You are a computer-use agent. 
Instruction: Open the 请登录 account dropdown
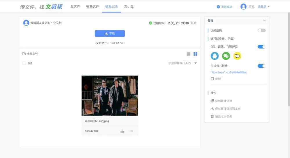264,7
